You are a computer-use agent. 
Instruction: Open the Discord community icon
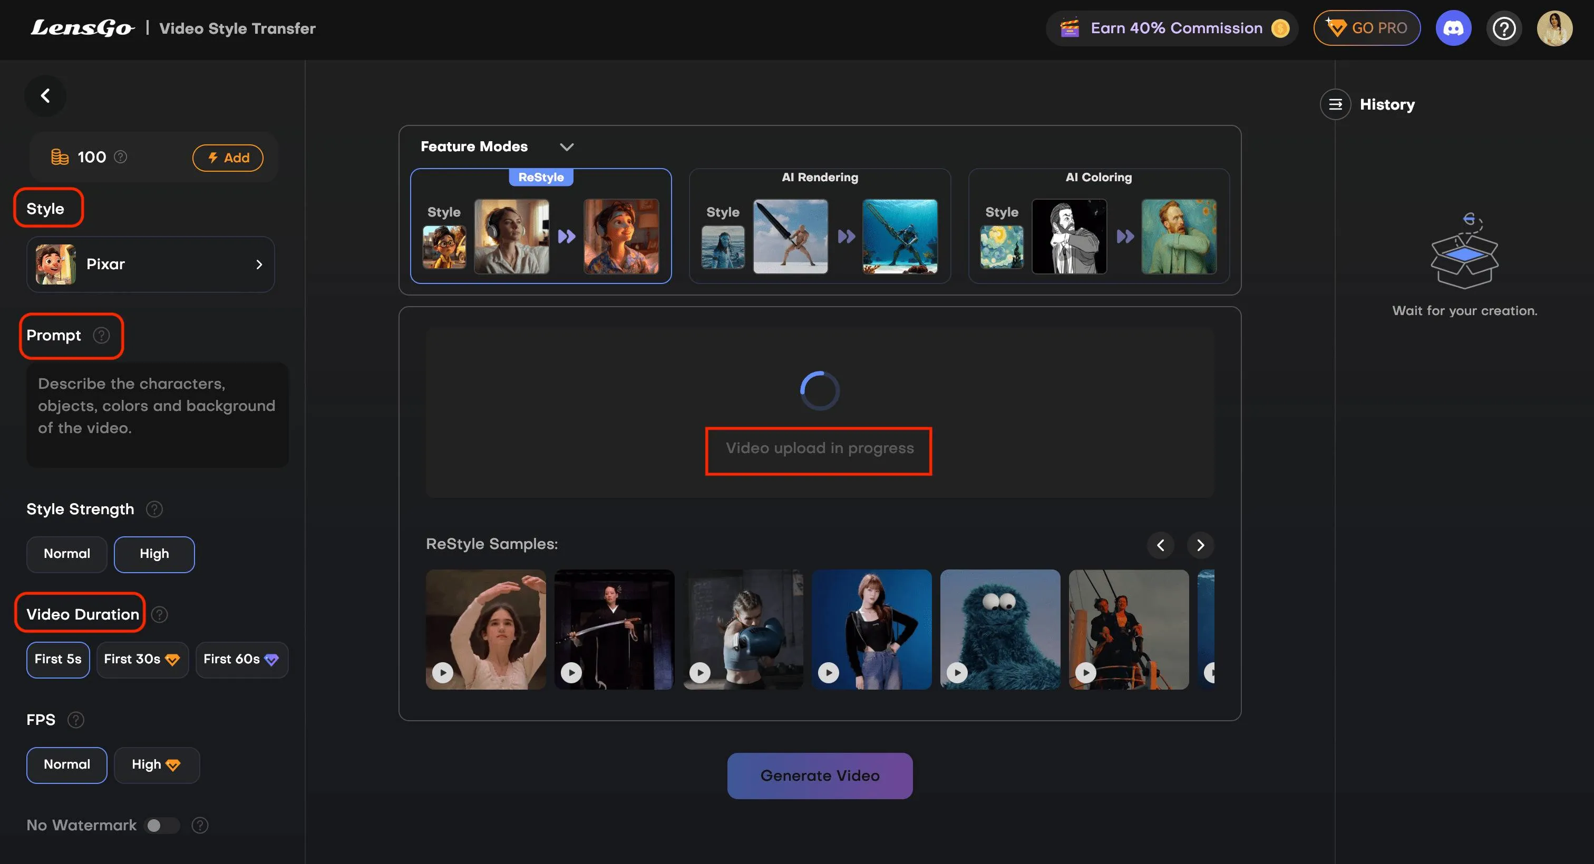(1453, 28)
